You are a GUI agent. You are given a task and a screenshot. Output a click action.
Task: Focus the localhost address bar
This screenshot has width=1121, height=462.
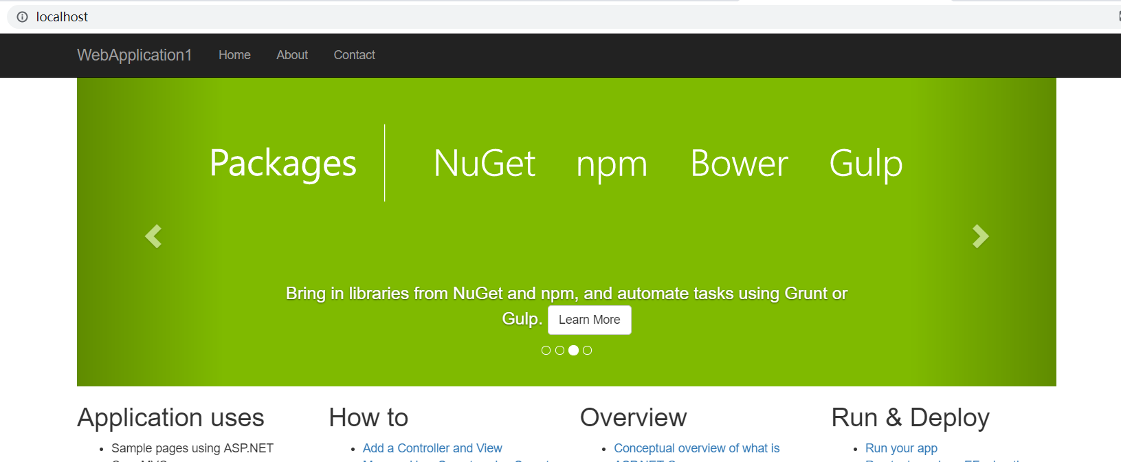click(x=412, y=17)
